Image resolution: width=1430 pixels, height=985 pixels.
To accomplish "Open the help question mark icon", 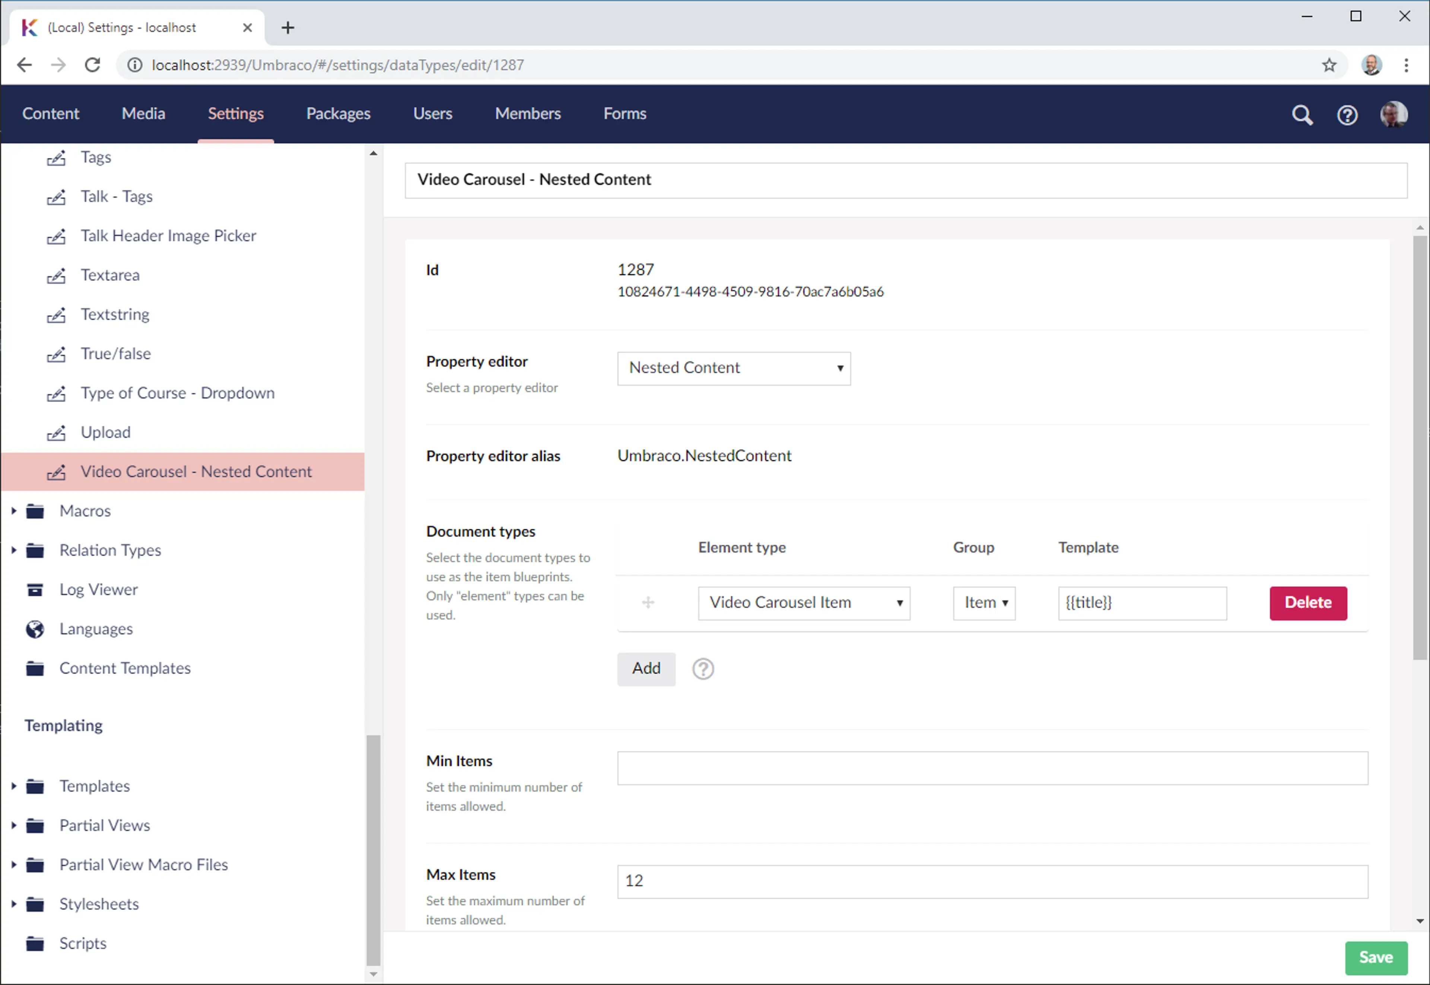I will 1347,115.
